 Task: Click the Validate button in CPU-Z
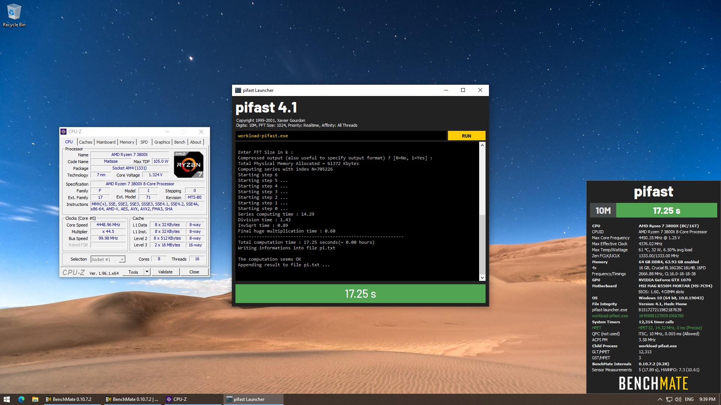[165, 272]
